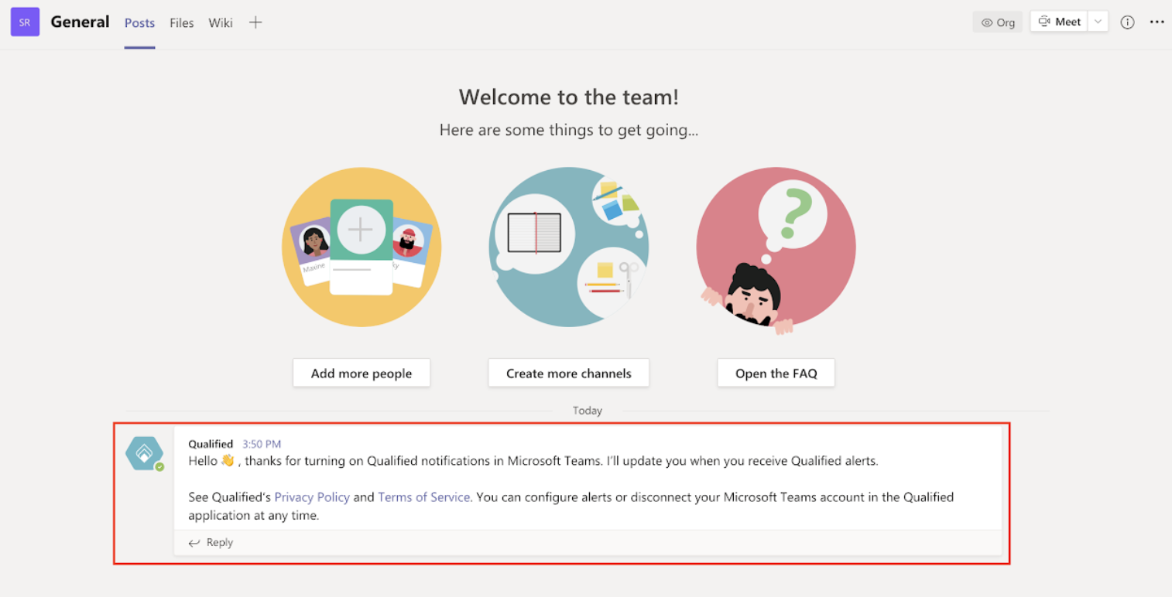Add a new tab with plus icon
This screenshot has width=1172, height=597.
(x=255, y=22)
